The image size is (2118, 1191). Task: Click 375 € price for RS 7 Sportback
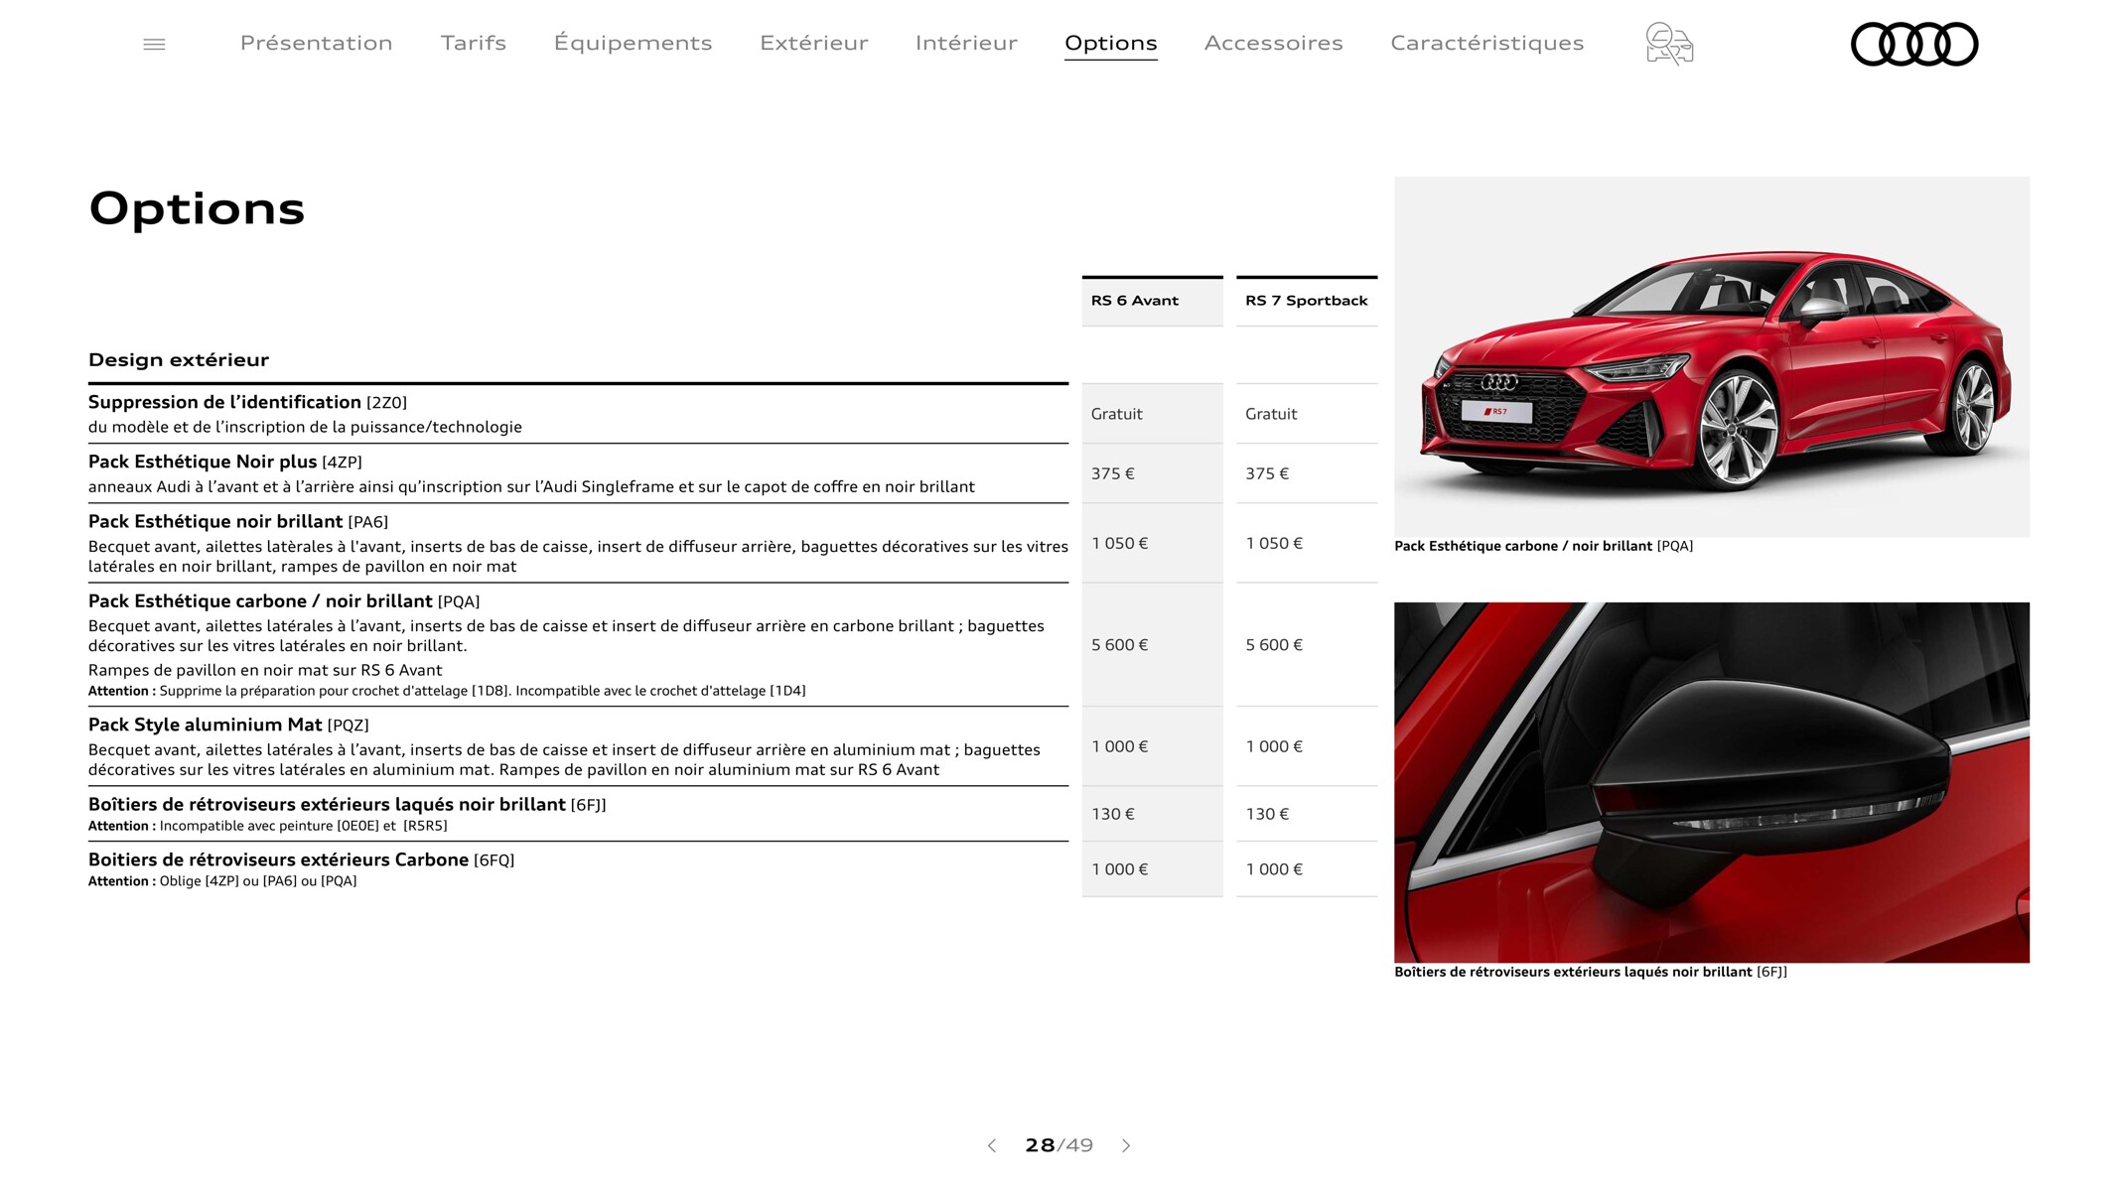1267,473
